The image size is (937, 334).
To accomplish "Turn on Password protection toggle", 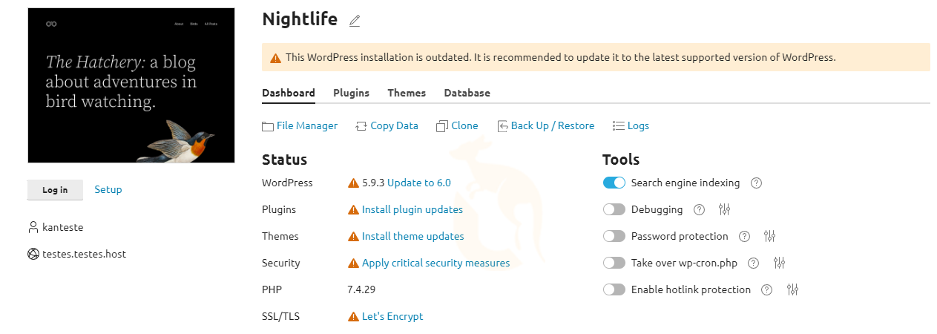I will (614, 236).
